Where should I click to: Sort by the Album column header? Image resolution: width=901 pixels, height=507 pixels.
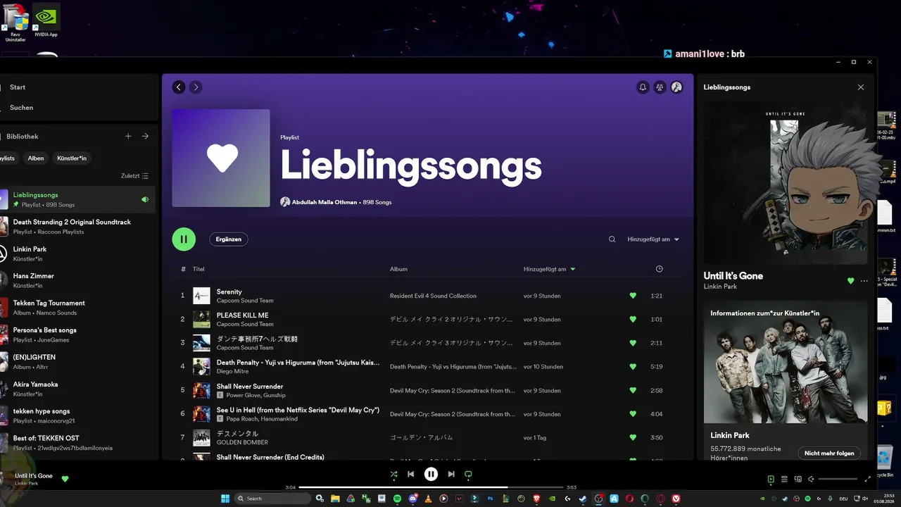[398, 269]
